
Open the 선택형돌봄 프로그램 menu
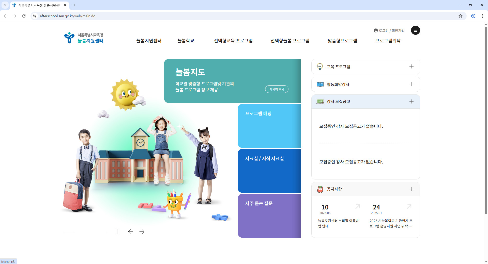(x=290, y=41)
